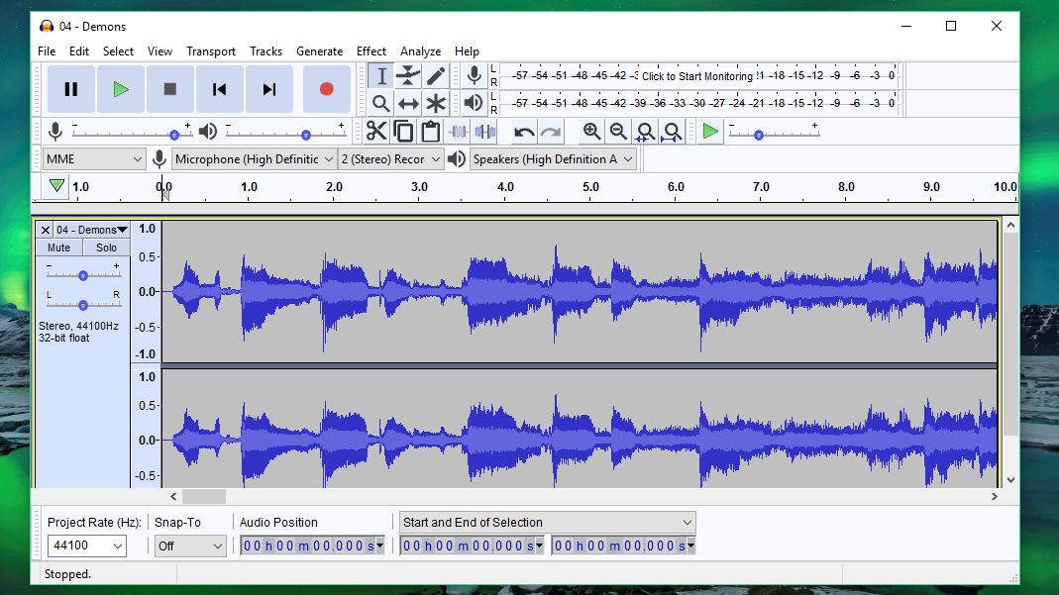Open the MME audio host dropdown
Image resolution: width=1059 pixels, height=595 pixels.
(92, 158)
